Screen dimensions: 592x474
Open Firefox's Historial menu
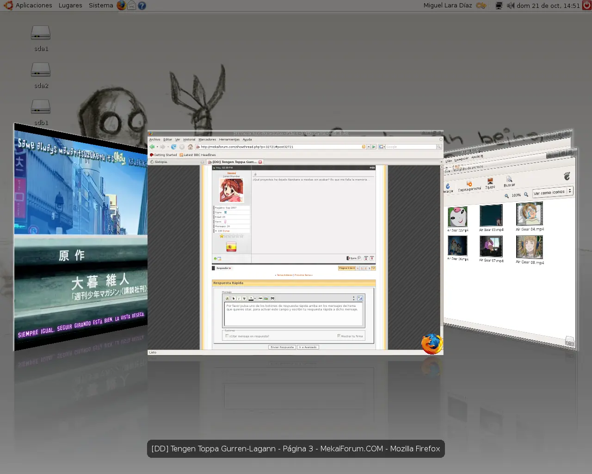[x=189, y=139]
